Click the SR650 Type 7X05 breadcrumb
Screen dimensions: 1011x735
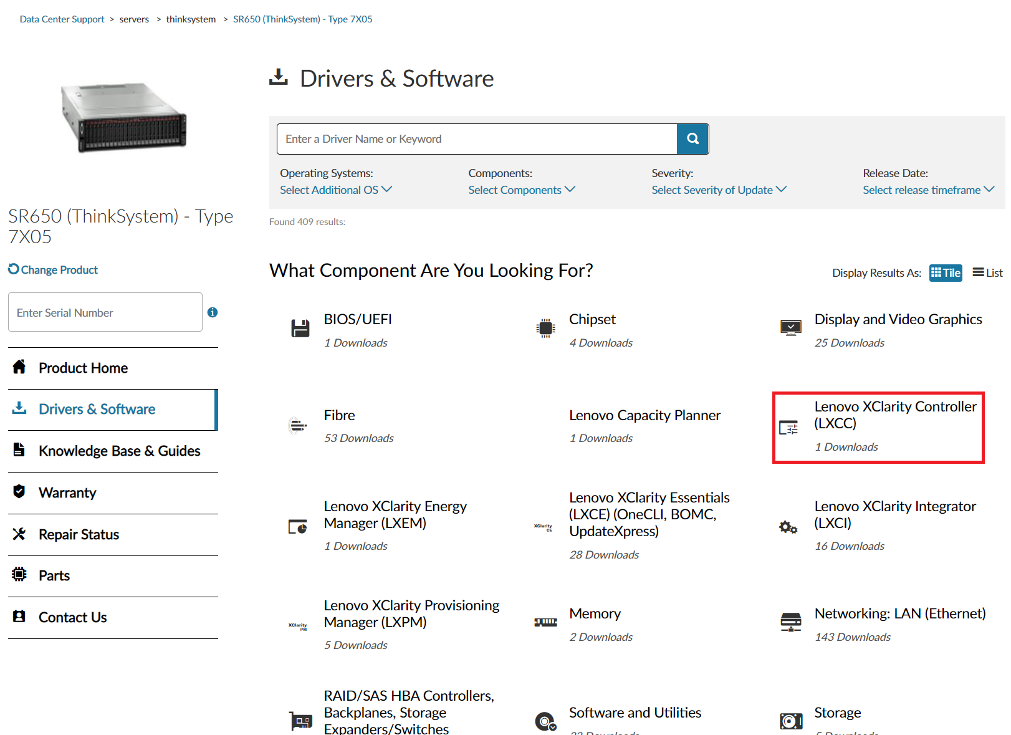point(303,19)
